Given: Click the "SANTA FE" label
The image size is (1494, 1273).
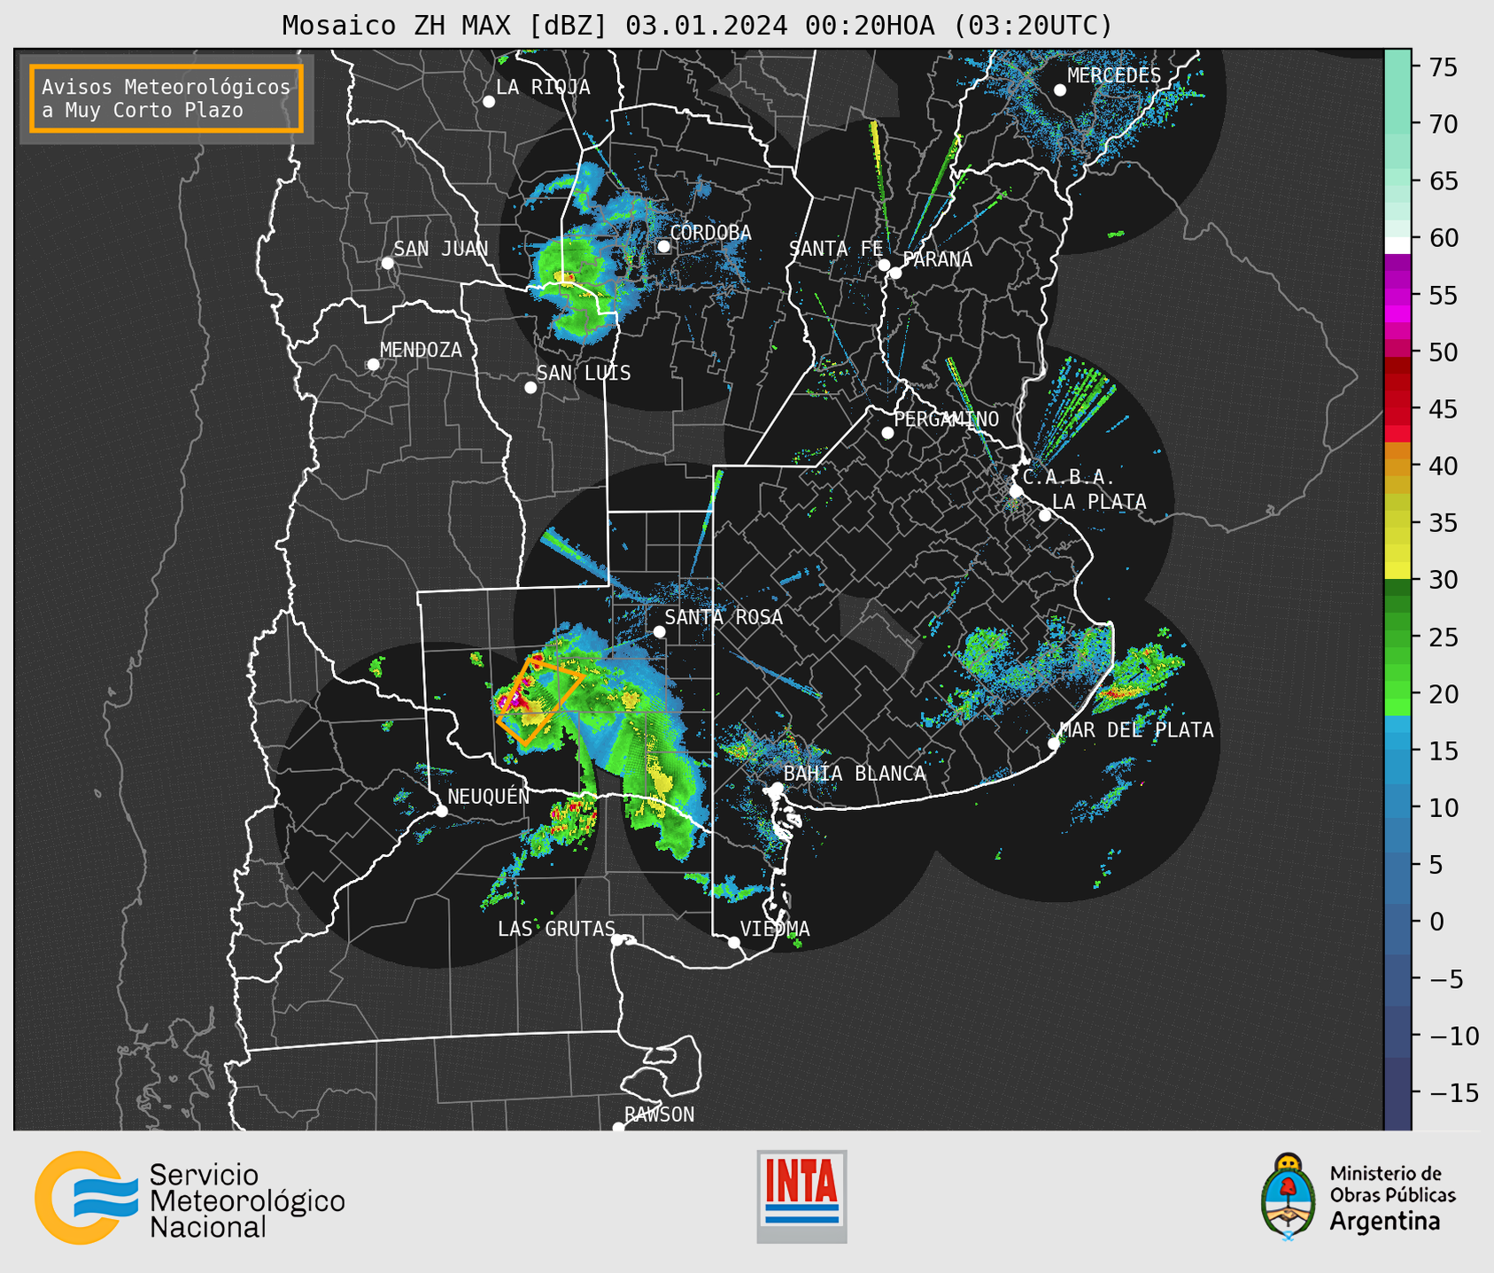Looking at the screenshot, I should tap(837, 249).
